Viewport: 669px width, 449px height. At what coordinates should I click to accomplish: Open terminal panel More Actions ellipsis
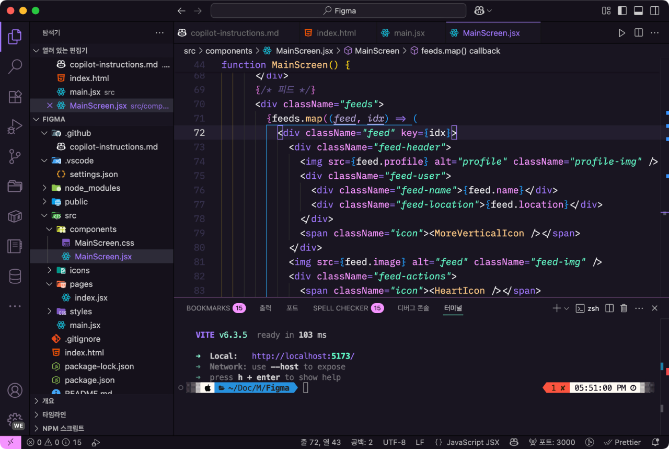pyautogui.click(x=639, y=308)
